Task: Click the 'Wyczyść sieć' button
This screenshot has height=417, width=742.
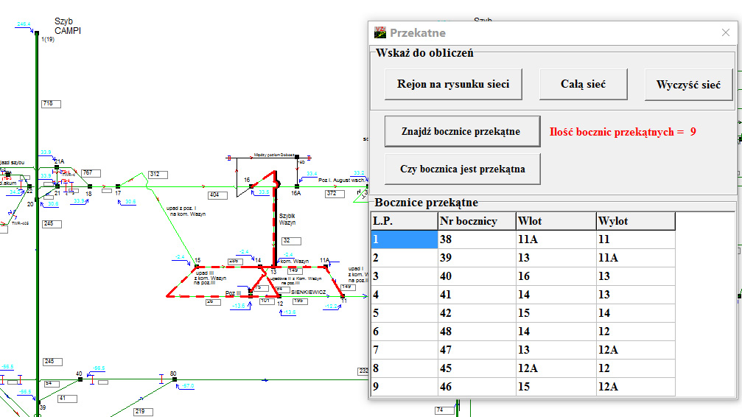Action: point(688,85)
